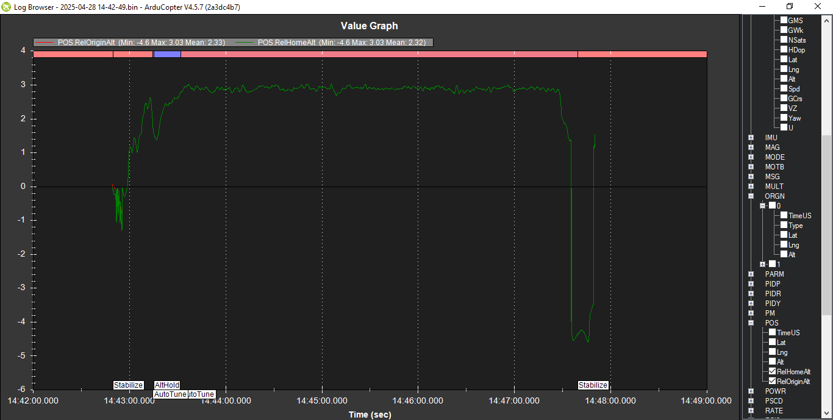This screenshot has width=833, height=420.
Task: Click the last red Stabilize mode bar segment
Action: (642, 54)
